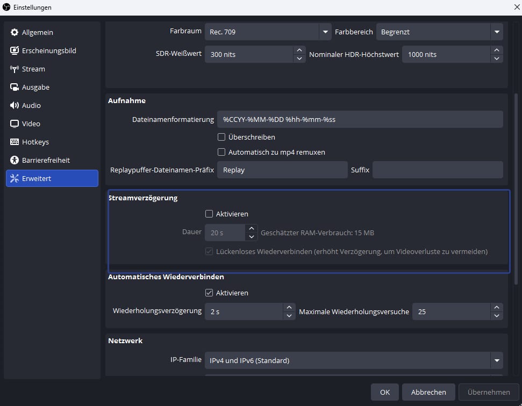Click the Übernehmen button
The width and height of the screenshot is (522, 406).
click(x=489, y=392)
